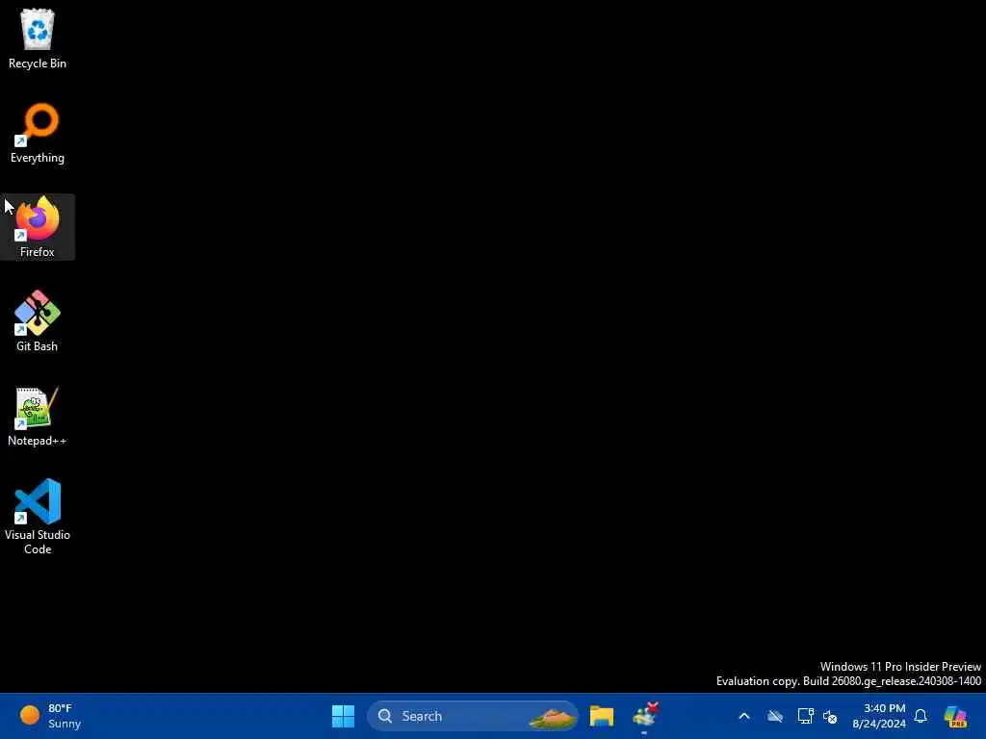Click the search highlight image in the search box
The image size is (986, 739).
click(x=553, y=716)
